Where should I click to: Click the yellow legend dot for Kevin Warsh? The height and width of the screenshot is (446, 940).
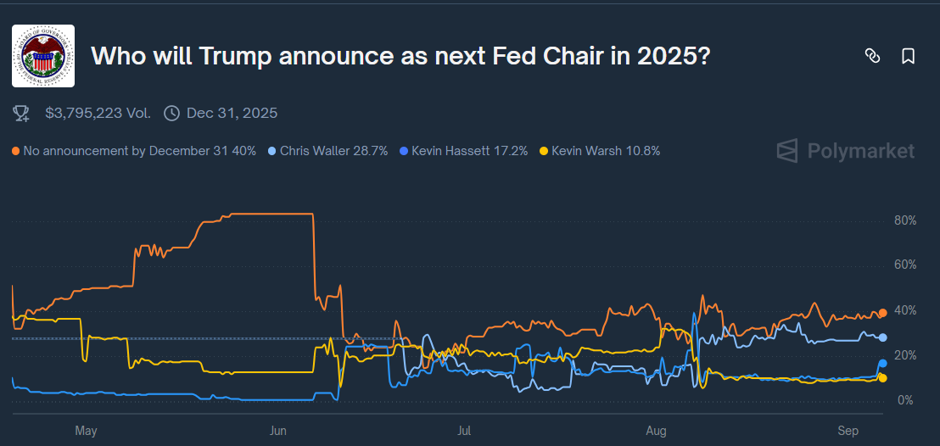pyautogui.click(x=544, y=152)
